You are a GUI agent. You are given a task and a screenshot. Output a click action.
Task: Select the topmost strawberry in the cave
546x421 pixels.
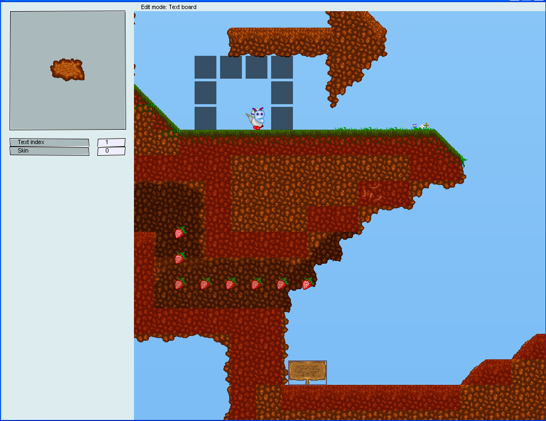pos(180,232)
